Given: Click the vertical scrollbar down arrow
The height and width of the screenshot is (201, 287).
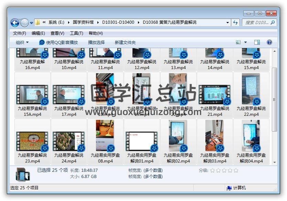Looking at the screenshot, I should tap(274, 162).
